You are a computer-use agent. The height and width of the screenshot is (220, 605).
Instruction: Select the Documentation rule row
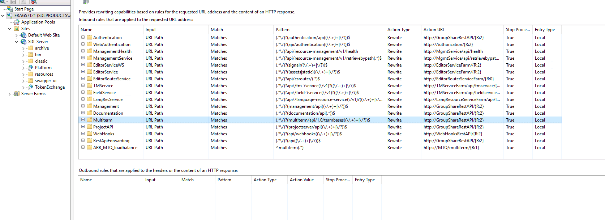click(320, 113)
